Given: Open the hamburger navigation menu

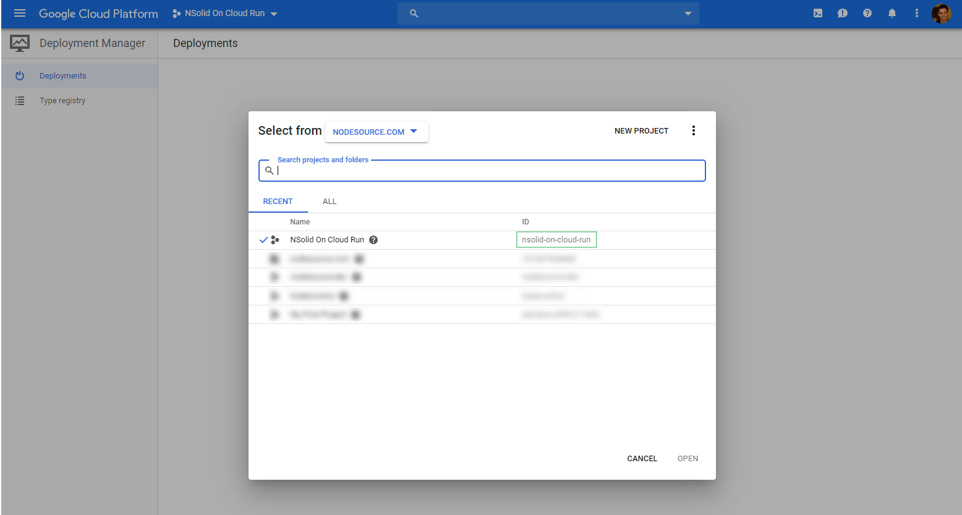Looking at the screenshot, I should [20, 13].
